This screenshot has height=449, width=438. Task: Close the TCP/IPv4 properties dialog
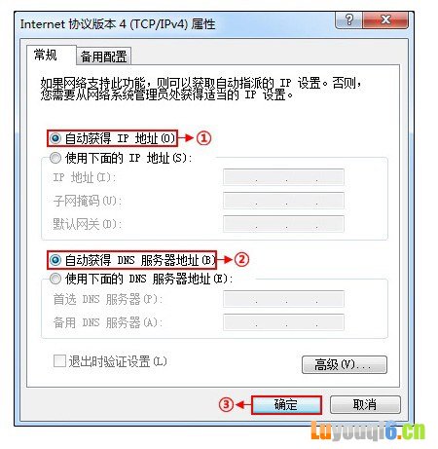[x=385, y=19]
